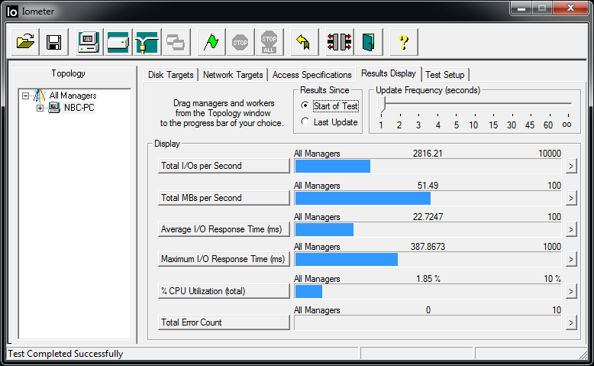Select the Results Display tab
Viewport: 594px width, 366px height.
389,73
